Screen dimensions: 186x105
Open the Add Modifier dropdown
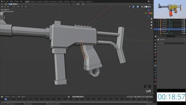171,43
